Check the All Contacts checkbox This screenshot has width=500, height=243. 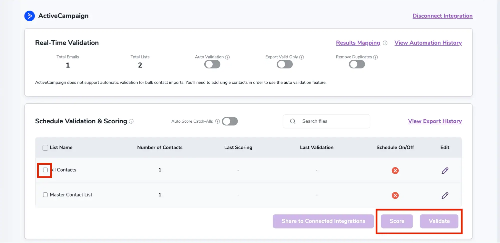[x=45, y=170]
